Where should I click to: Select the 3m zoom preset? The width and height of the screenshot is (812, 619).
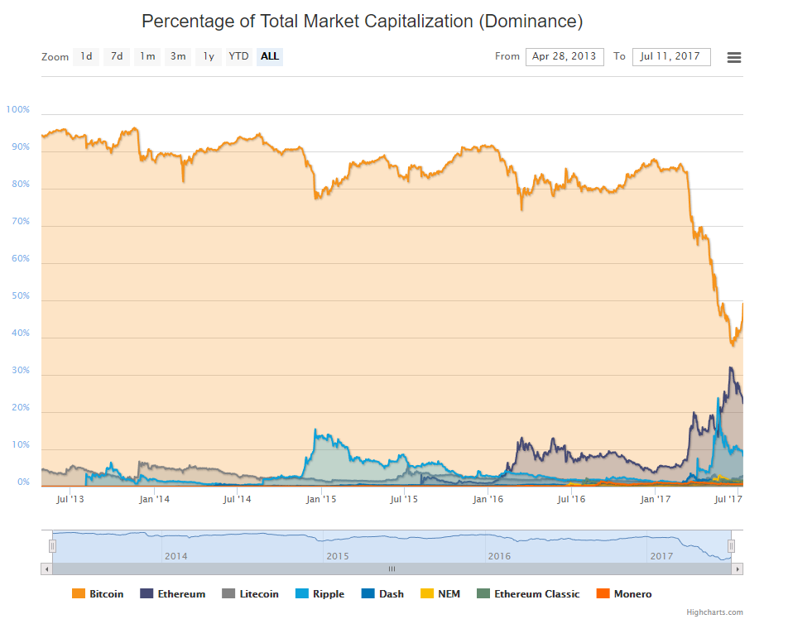pos(177,56)
